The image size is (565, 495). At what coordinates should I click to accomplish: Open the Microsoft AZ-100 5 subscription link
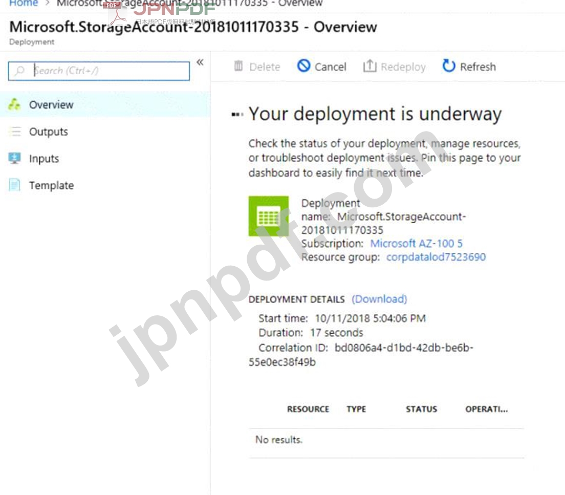(416, 244)
